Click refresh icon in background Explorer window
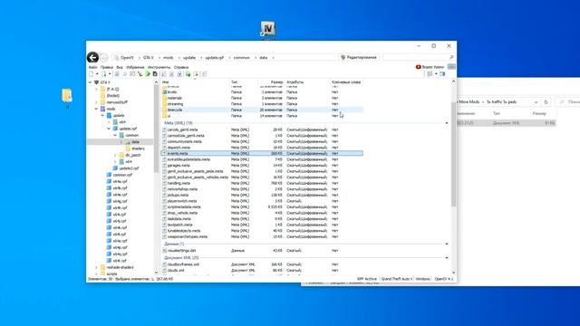The height and width of the screenshot is (326, 580). [x=546, y=101]
